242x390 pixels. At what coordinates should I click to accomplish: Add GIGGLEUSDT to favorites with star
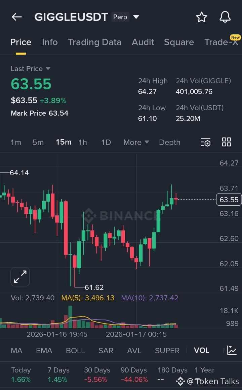pyautogui.click(x=202, y=17)
